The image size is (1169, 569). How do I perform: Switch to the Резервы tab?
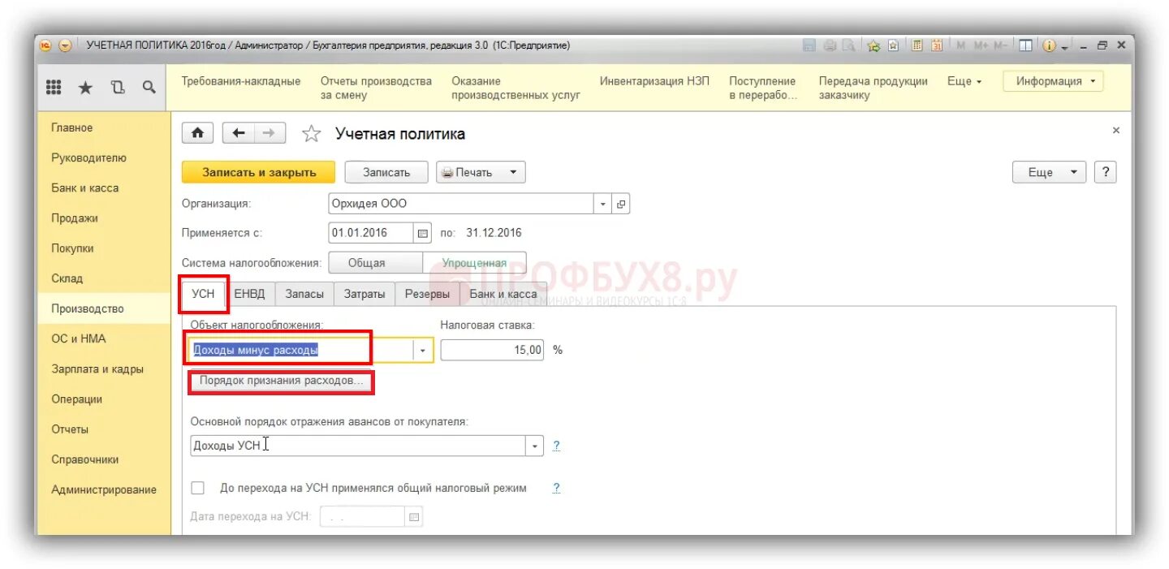[x=427, y=294]
